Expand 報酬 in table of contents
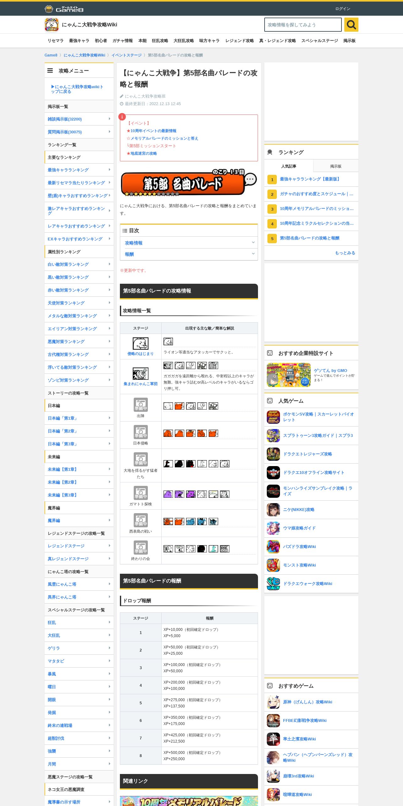Viewport: 403px width, 806px height. click(189, 254)
